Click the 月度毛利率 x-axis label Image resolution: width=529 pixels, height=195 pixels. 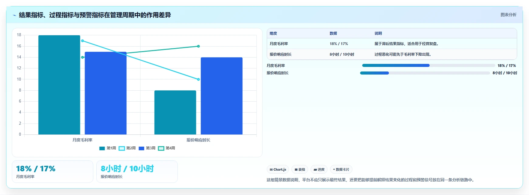82,140
